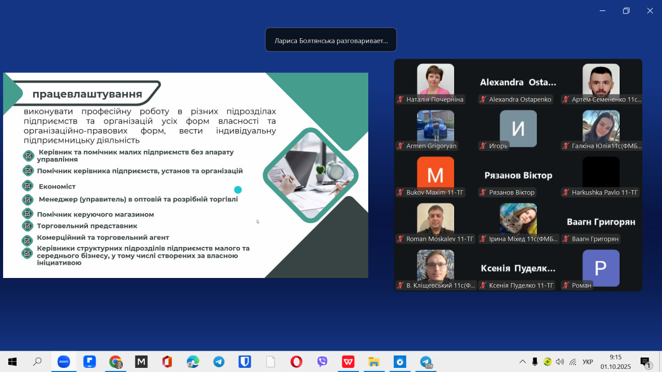Select Галкіна Юлія's participant tile
Screen dimensions: 662x372
point(601,129)
